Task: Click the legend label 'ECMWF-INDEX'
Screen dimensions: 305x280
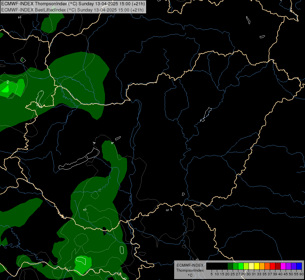Action: [x=190, y=265]
